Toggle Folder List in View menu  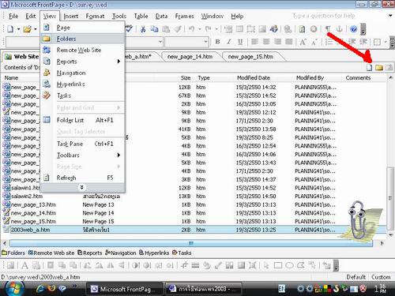coord(82,120)
